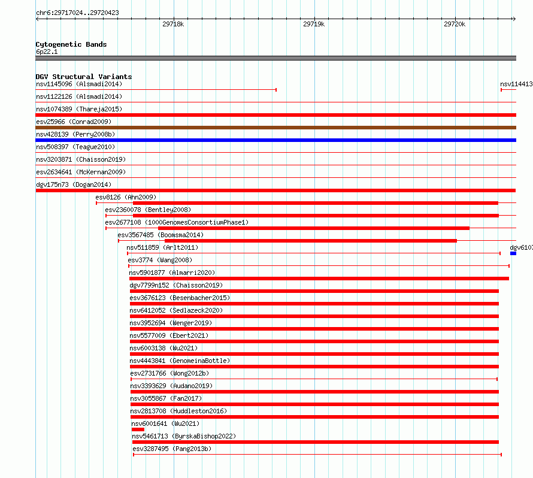Click esv2677108 (1000GenomesConsortiumPhase1) label

pos(177,222)
